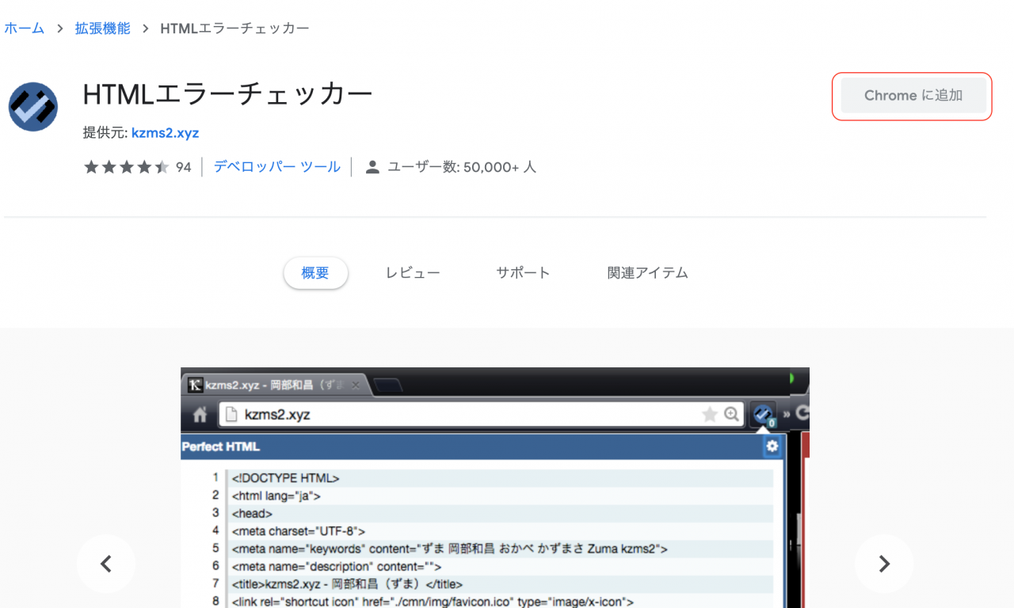The width and height of the screenshot is (1014, 608).
Task: Click the home icon in the screenshot browser toolbar
Action: [199, 413]
